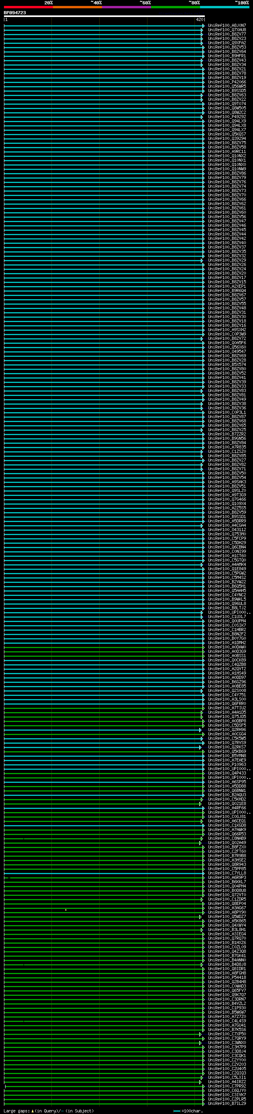Click the cyan alignment bar for UniRef100_B8ZV23

(103, 38)
